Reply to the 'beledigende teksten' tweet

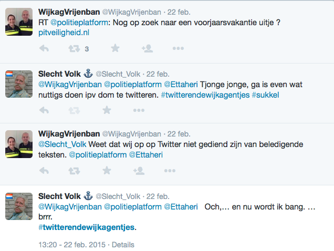44,171
